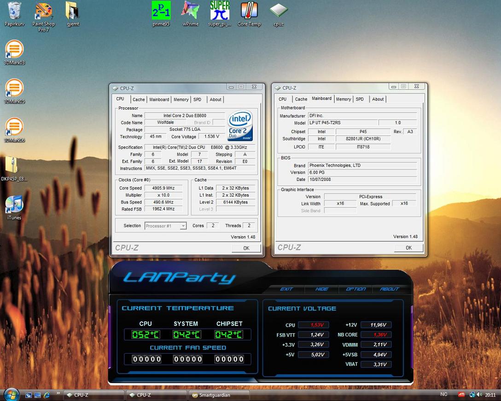The height and width of the screenshot is (401, 501).
Task: Open DKP45P_E8 zip archive icon
Action: pos(14,169)
